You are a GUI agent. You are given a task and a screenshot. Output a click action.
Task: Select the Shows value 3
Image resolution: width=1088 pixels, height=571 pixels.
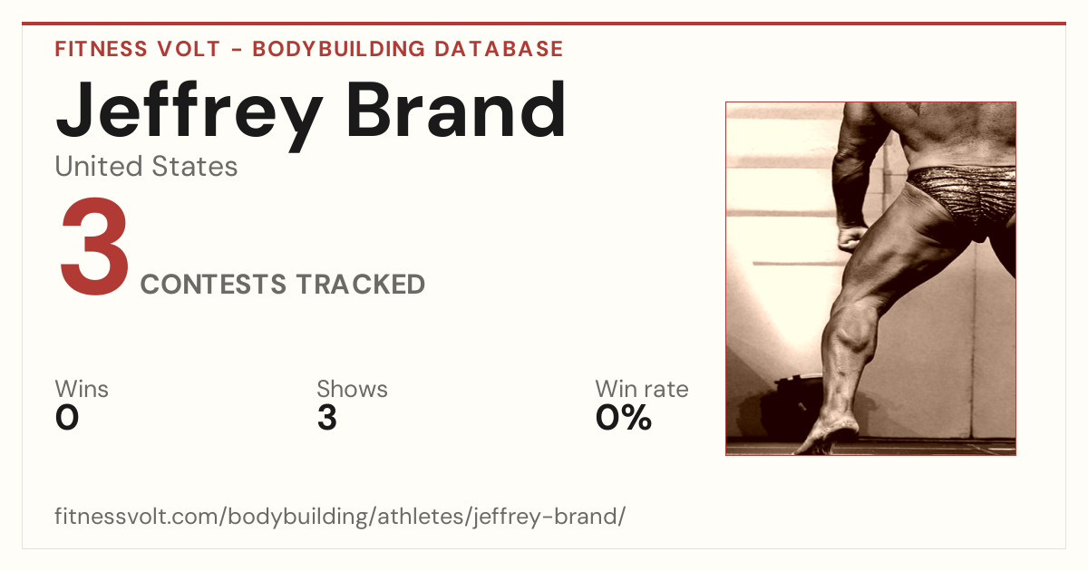coord(327,418)
